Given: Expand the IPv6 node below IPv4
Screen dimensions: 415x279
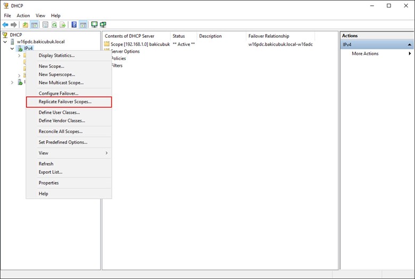Looking at the screenshot, I should (12, 82).
